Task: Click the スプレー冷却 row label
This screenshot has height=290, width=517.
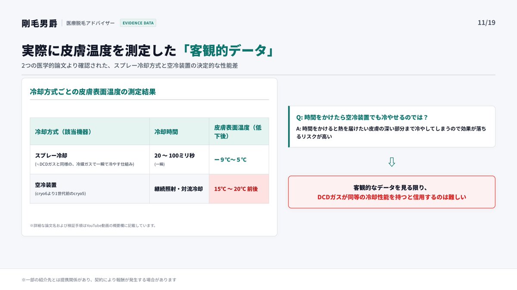Action: [x=51, y=156]
